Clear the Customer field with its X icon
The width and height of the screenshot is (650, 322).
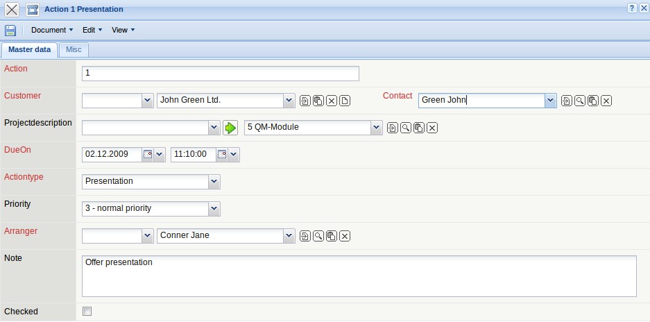pyautogui.click(x=331, y=101)
